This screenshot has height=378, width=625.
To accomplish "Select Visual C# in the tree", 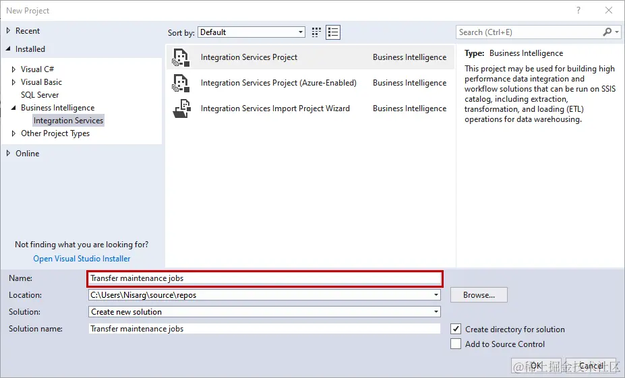I will [38, 69].
